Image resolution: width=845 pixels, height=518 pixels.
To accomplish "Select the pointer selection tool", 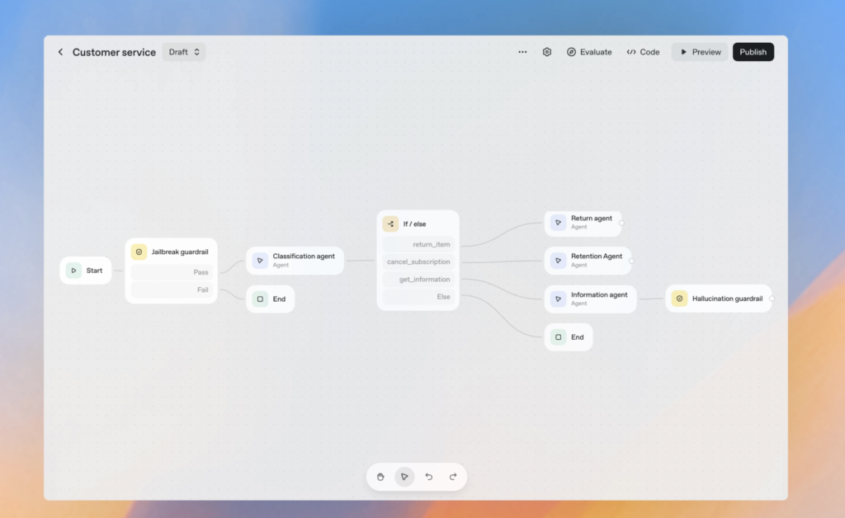I will point(404,477).
